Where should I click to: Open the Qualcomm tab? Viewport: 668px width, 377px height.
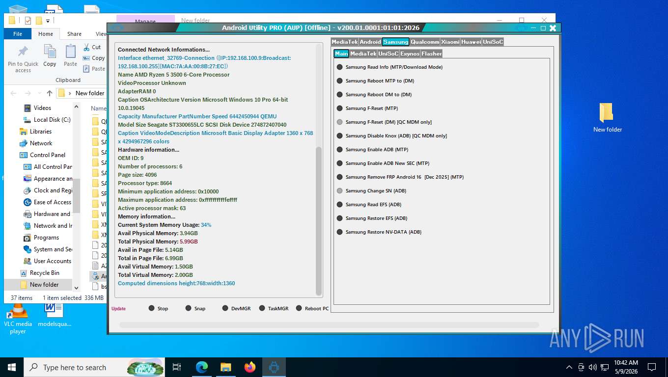pos(425,42)
